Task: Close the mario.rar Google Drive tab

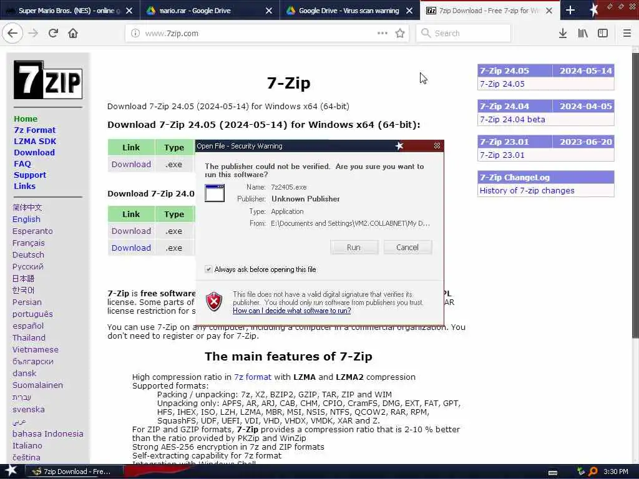Action: pos(269,11)
